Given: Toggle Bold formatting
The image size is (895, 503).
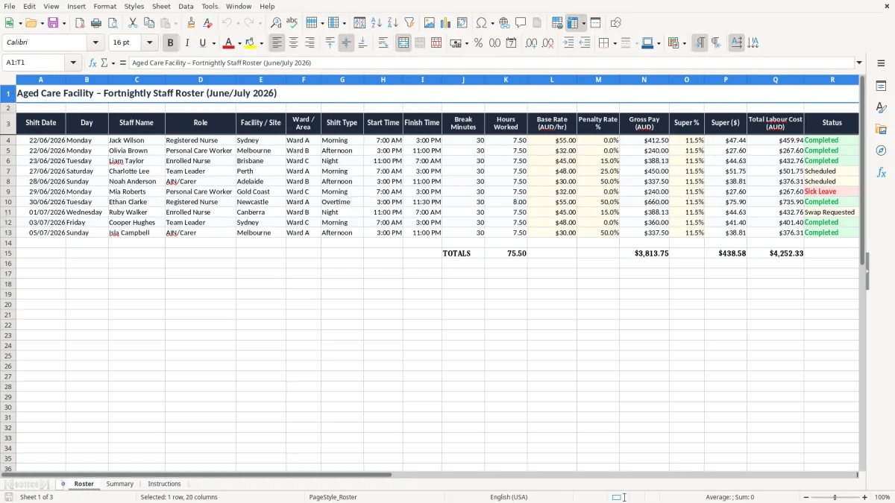Looking at the screenshot, I should 170,42.
